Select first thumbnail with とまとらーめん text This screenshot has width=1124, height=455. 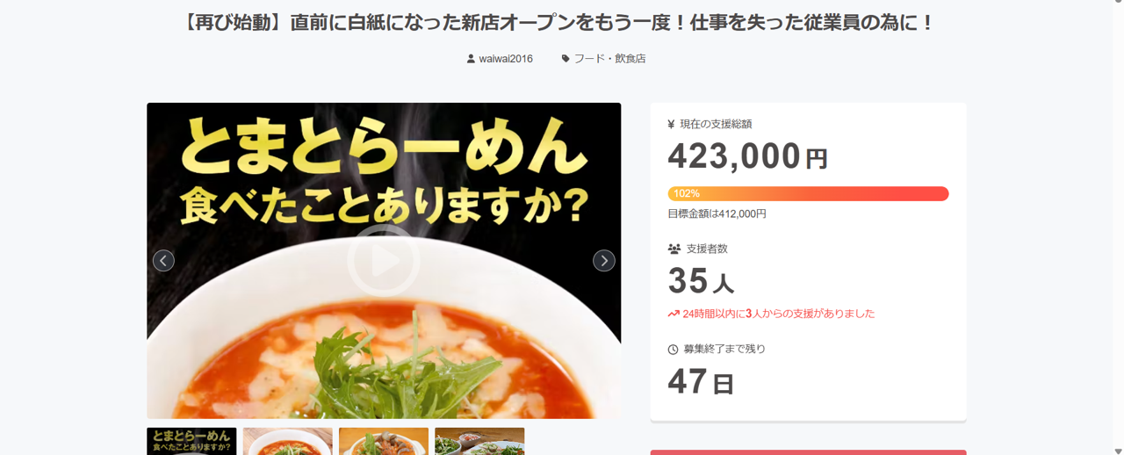tap(191, 441)
